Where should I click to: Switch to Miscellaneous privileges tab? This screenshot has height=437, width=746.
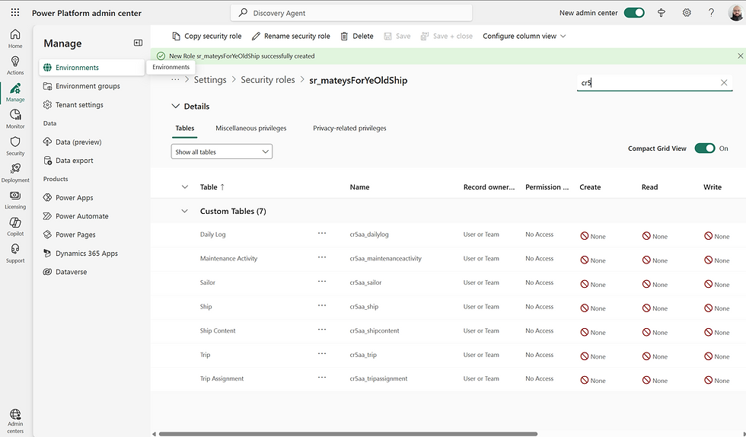[250, 128]
